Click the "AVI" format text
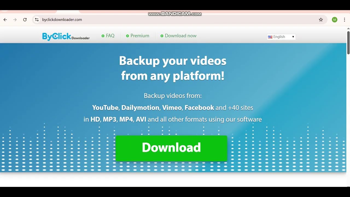The image size is (350, 197). pos(141,120)
